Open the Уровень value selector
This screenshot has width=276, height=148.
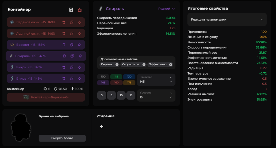(156, 95)
